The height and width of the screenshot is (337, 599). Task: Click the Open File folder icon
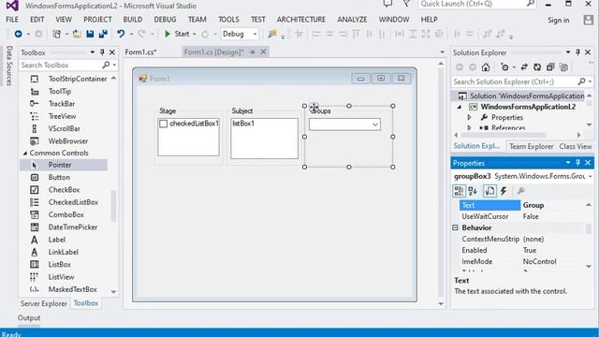tap(77, 34)
